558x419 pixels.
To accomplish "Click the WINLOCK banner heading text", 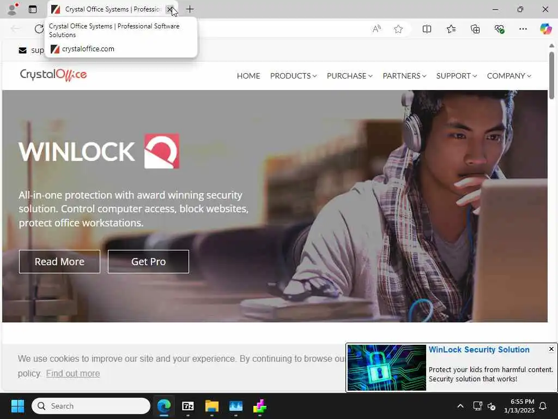I will pyautogui.click(x=76, y=152).
